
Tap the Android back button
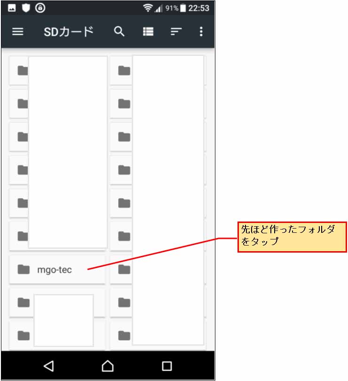pyautogui.click(x=49, y=366)
